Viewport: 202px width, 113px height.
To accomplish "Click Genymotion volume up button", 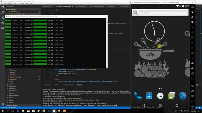I will [193, 63].
